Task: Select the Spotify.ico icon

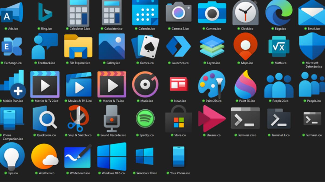Action: pyautogui.click(x=145, y=119)
